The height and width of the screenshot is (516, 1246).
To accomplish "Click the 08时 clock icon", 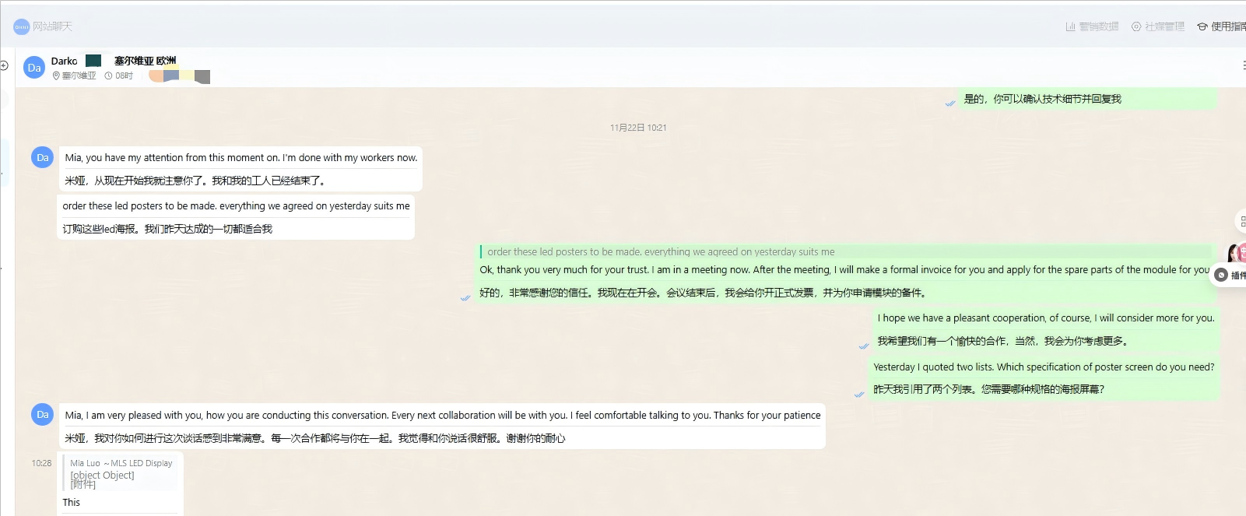I will [x=109, y=76].
